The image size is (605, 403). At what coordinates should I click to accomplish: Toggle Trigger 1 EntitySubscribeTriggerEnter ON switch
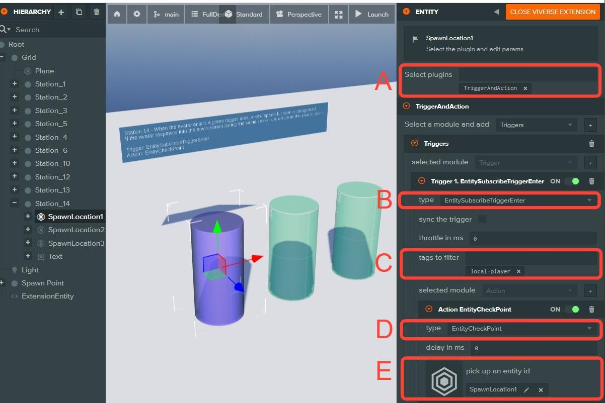coord(572,181)
